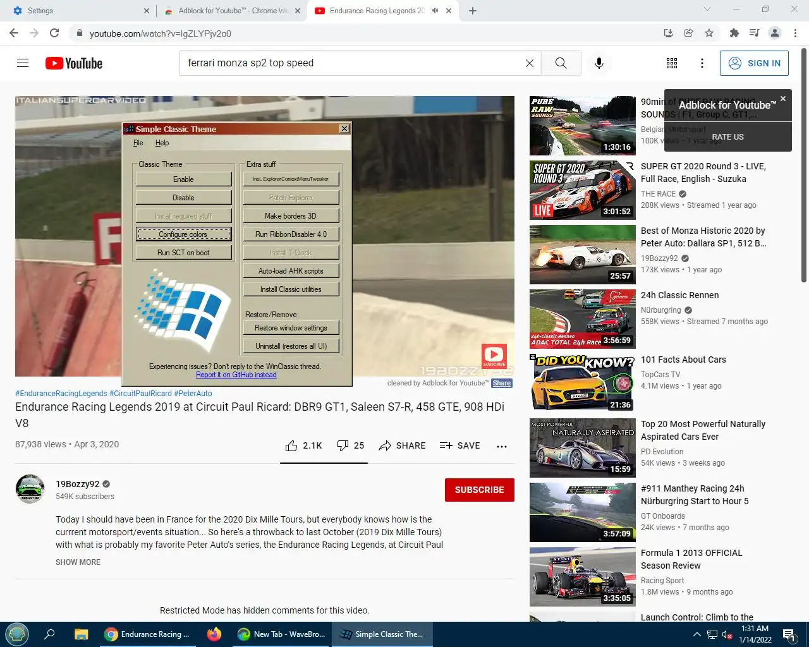Run RibbonDisabler 4.0

pos(291,234)
